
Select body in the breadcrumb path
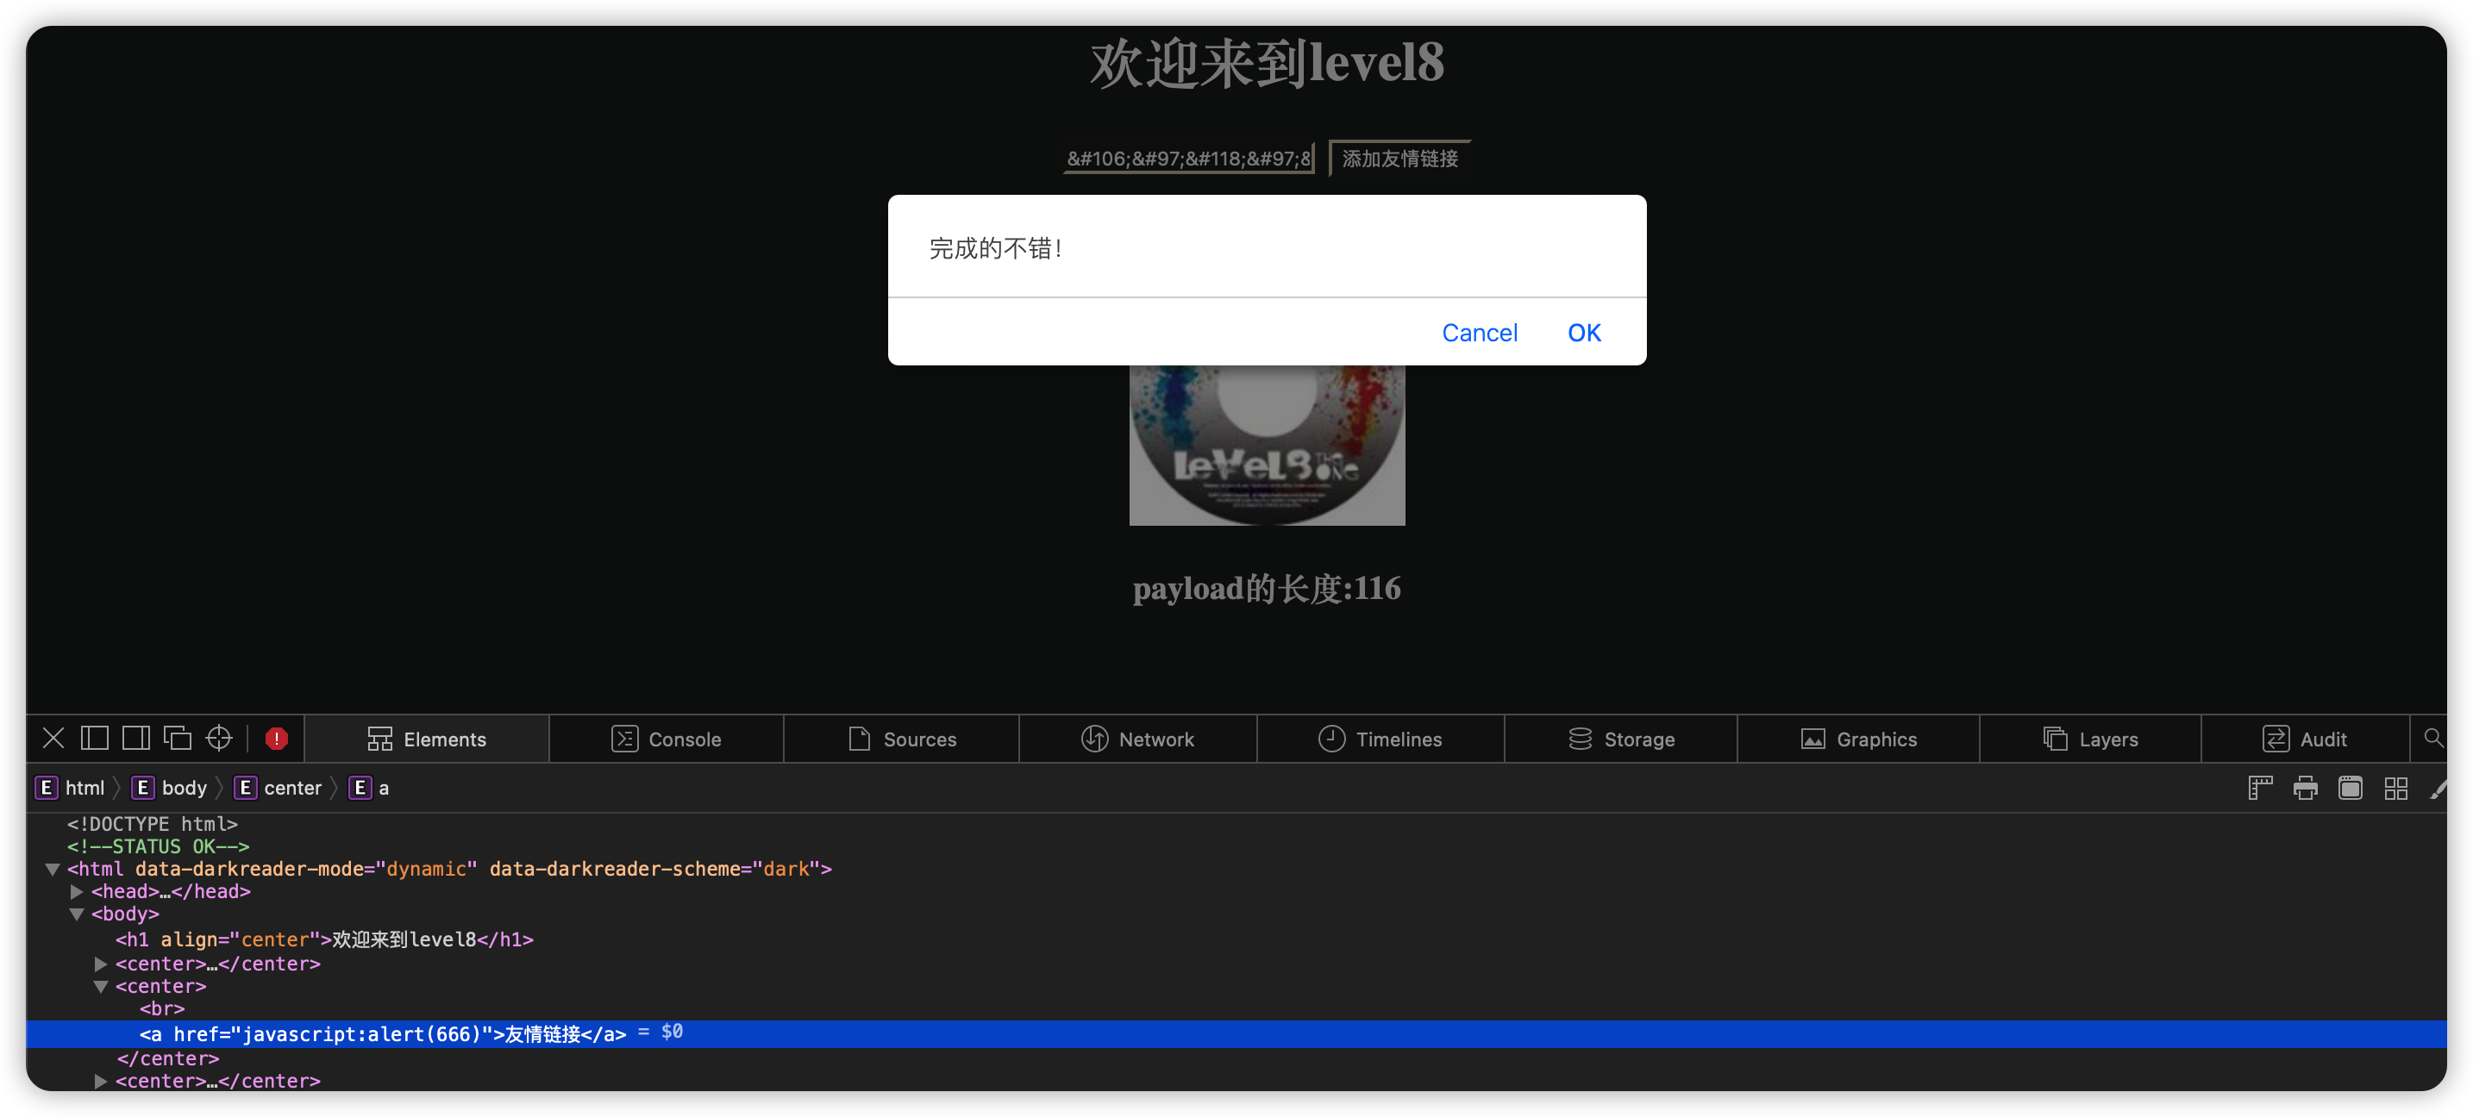click(170, 788)
